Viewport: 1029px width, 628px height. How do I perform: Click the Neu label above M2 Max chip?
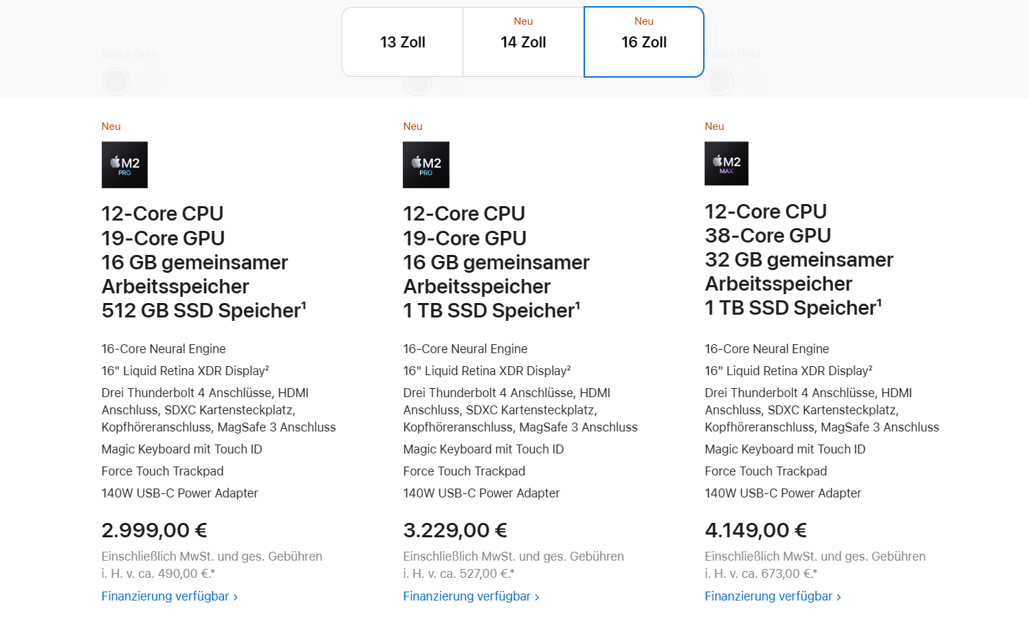pyautogui.click(x=714, y=126)
